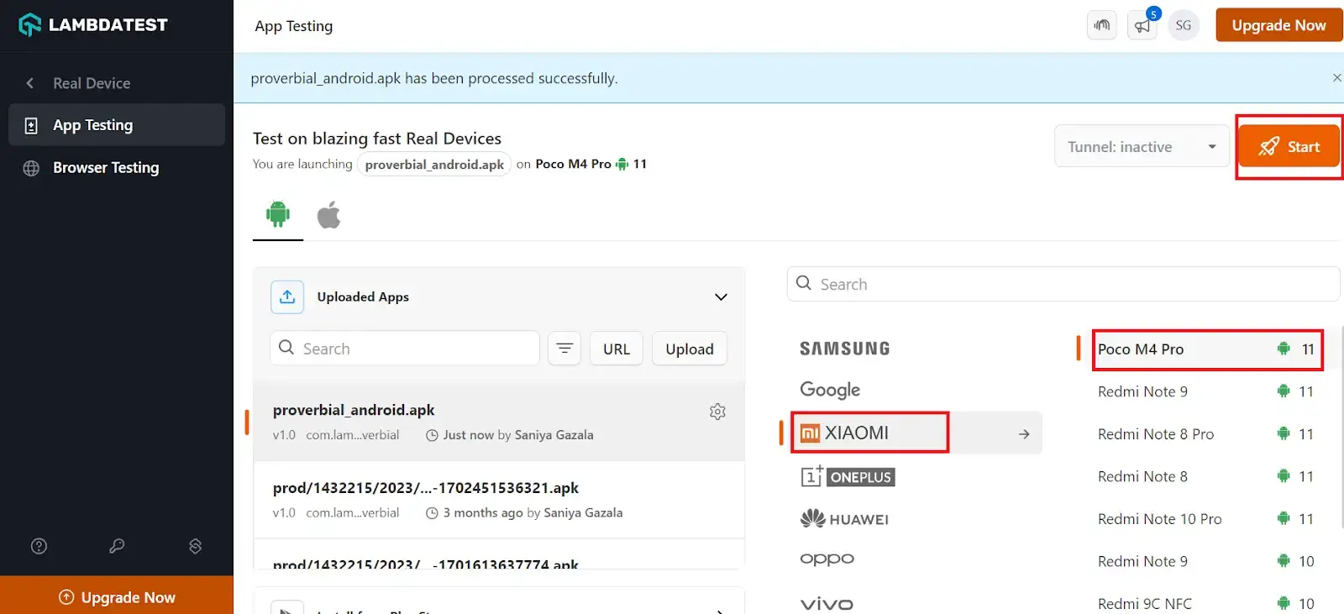Click the Android icon beside Poco M4 Pro row

1283,349
